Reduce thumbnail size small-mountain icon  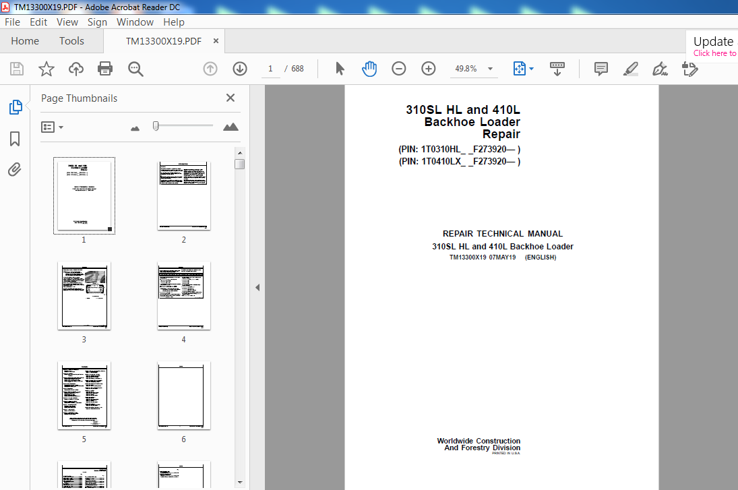click(135, 128)
